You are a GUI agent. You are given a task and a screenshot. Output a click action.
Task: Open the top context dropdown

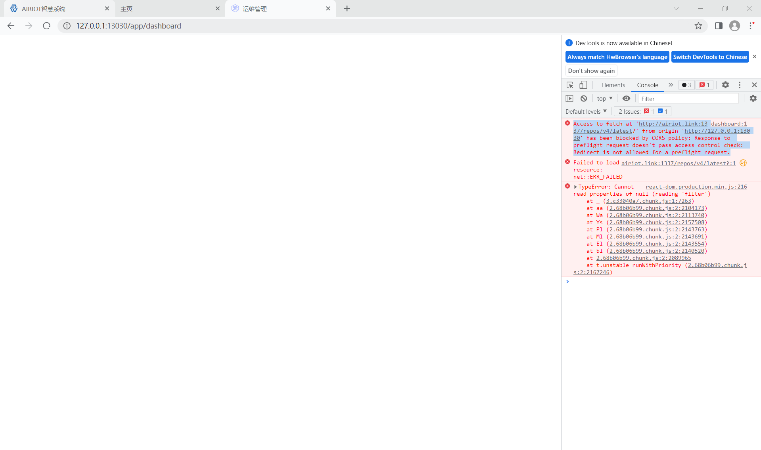(x=605, y=99)
